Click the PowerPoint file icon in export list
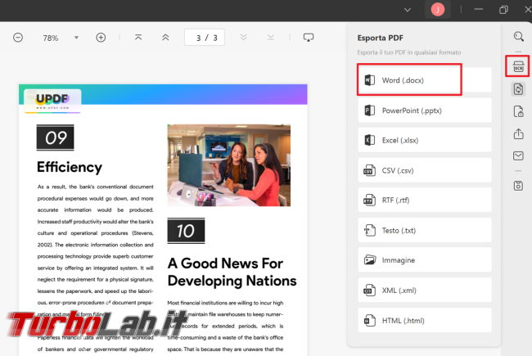 coord(369,110)
